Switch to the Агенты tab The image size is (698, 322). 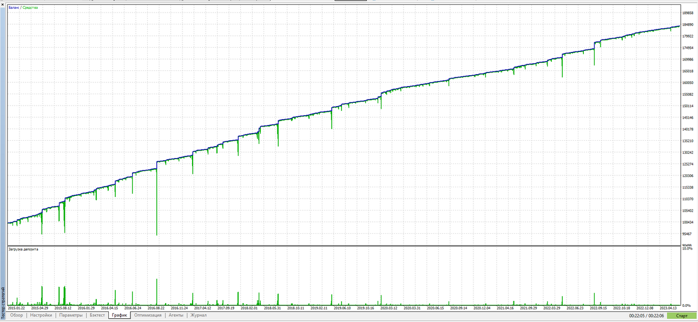pyautogui.click(x=176, y=315)
